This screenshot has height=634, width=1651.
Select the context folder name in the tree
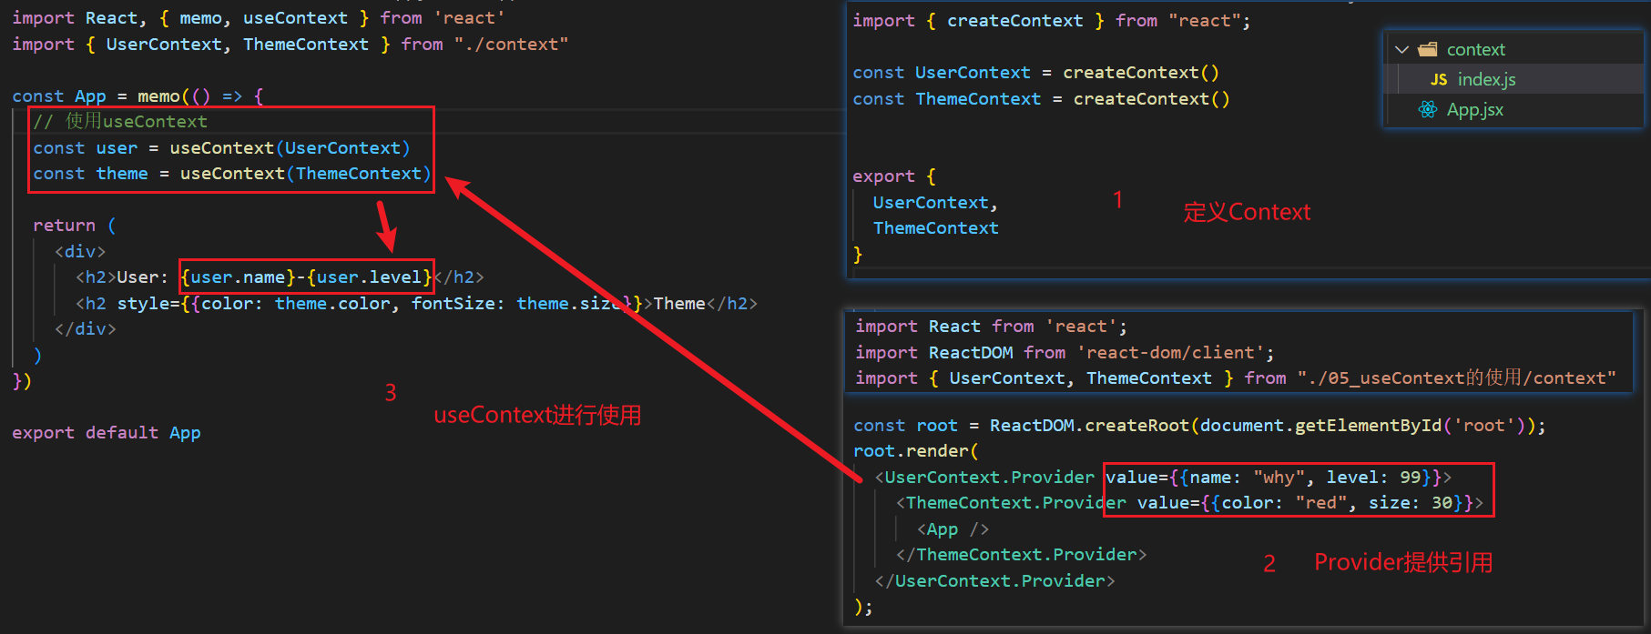(1475, 49)
